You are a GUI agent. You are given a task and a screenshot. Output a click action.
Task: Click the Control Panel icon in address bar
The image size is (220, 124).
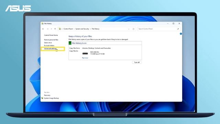click(60, 29)
